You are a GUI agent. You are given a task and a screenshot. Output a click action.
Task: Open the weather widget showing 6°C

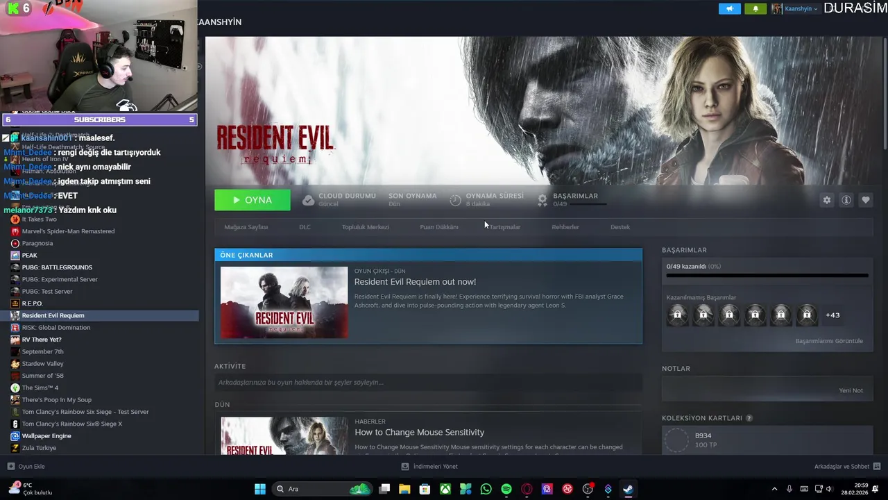pyautogui.click(x=31, y=489)
